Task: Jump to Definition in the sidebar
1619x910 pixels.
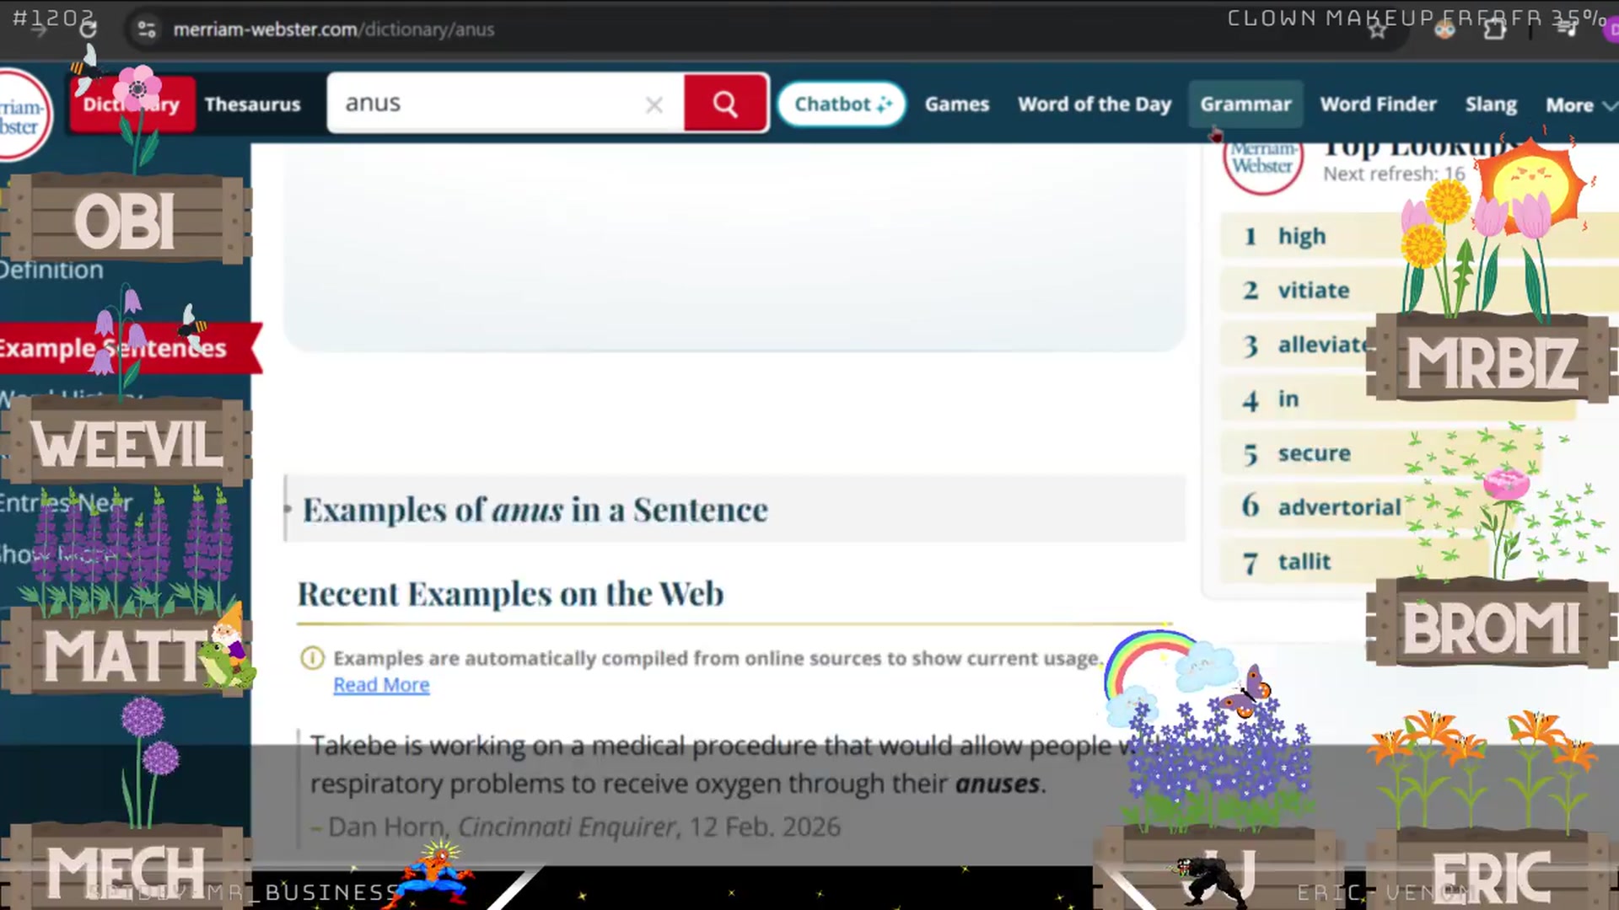Action: pyautogui.click(x=51, y=270)
